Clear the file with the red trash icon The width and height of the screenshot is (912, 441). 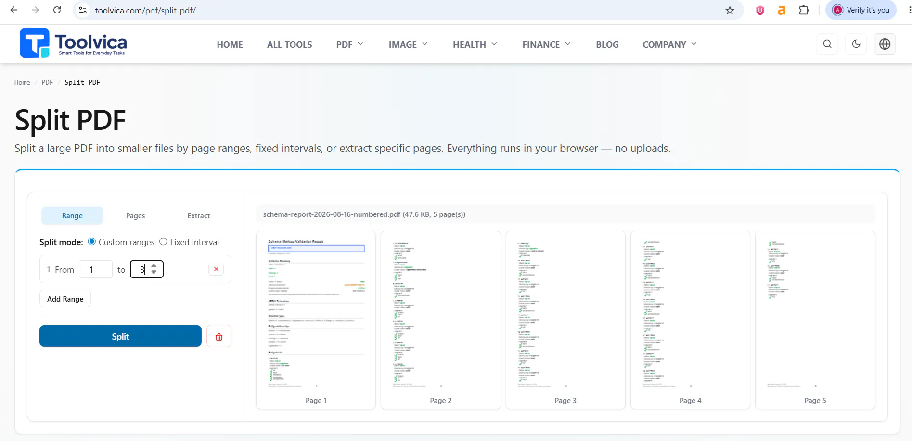pyautogui.click(x=219, y=336)
